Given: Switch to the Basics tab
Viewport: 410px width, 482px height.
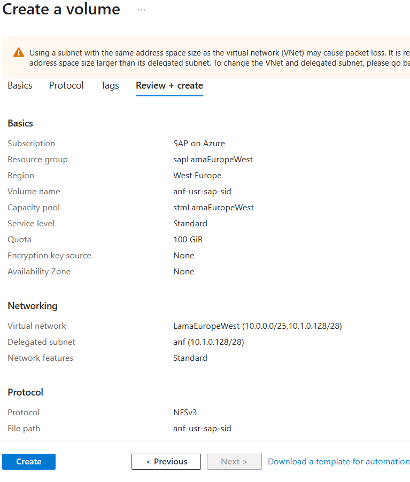Looking at the screenshot, I should click(x=20, y=85).
